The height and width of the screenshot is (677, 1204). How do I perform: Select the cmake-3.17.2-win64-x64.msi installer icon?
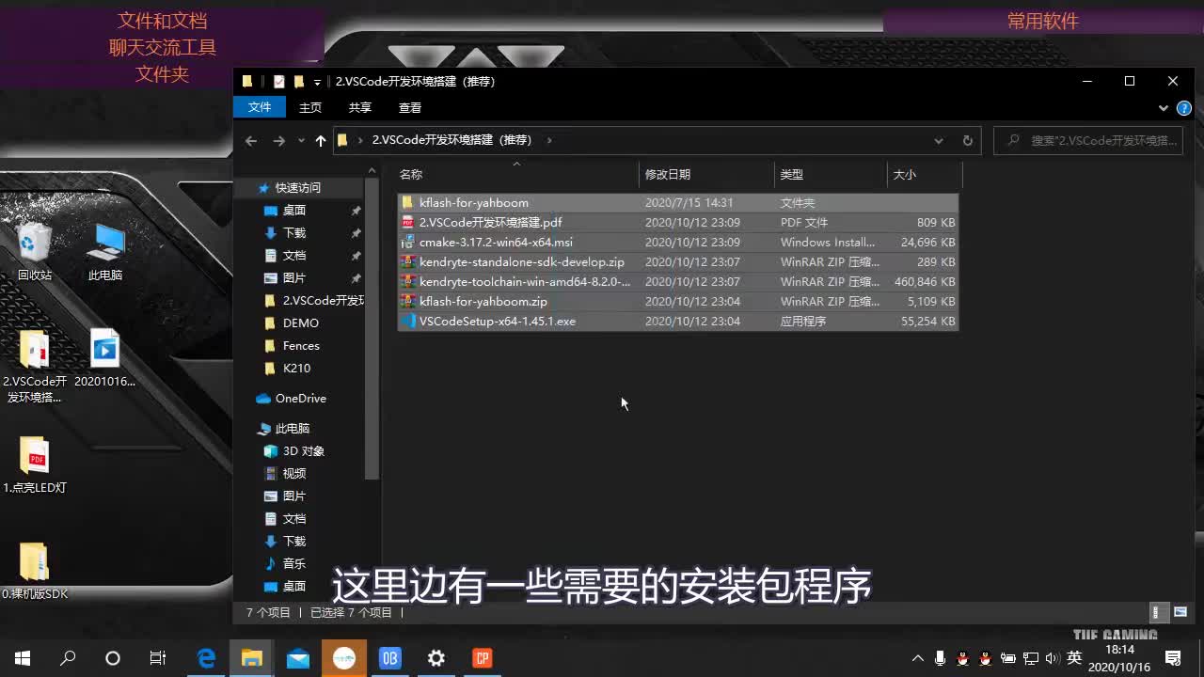407,243
